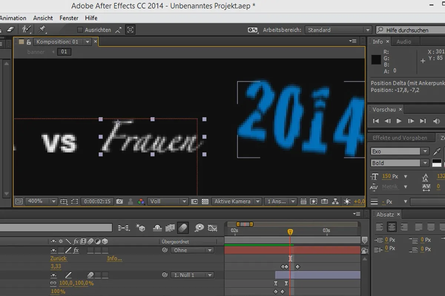Open comp mini-flowchart in timeline

tap(123, 228)
